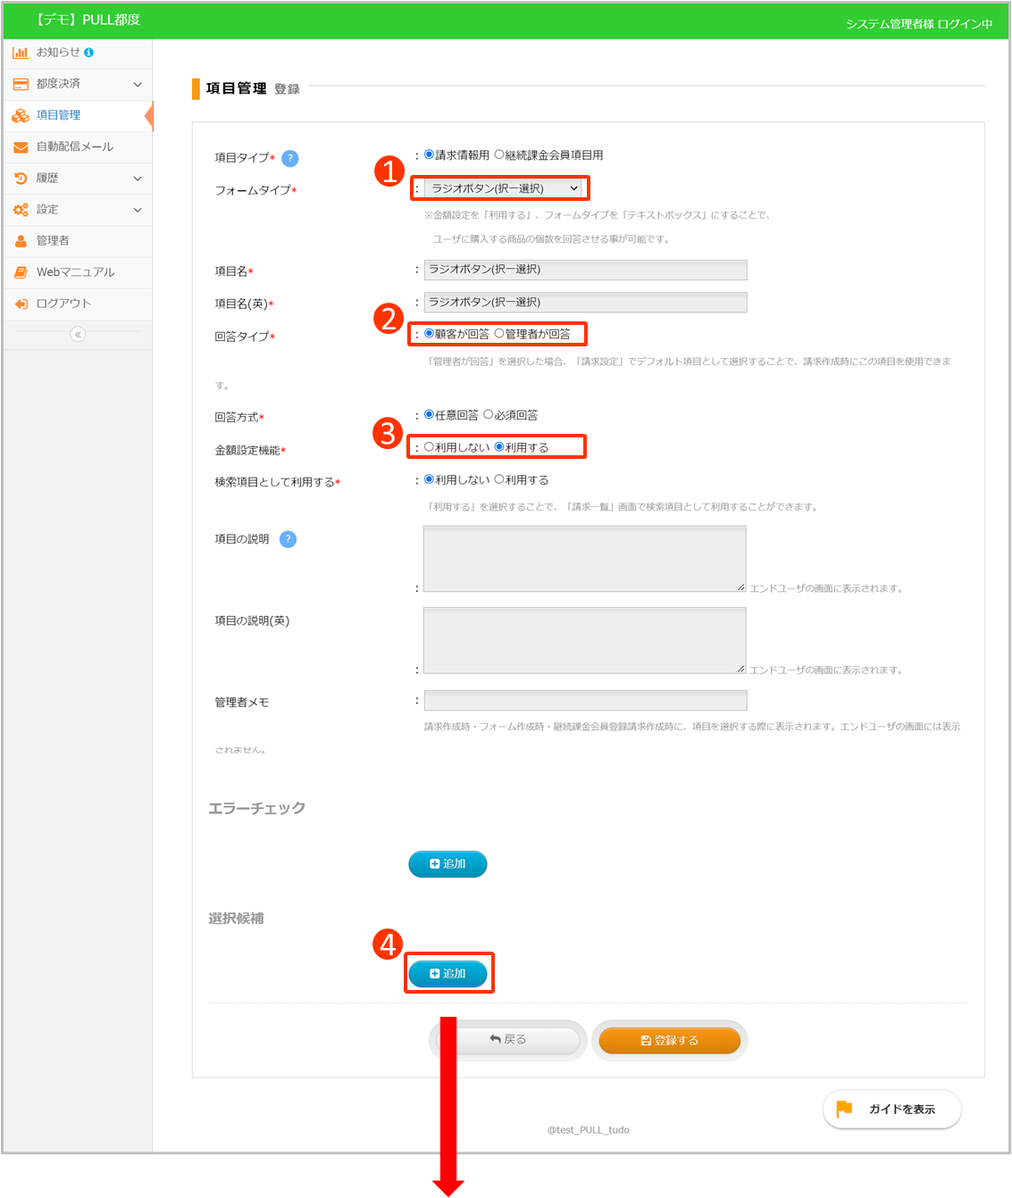Choose the 管理者が回答 radio option
1012x1198 pixels.
click(x=499, y=333)
